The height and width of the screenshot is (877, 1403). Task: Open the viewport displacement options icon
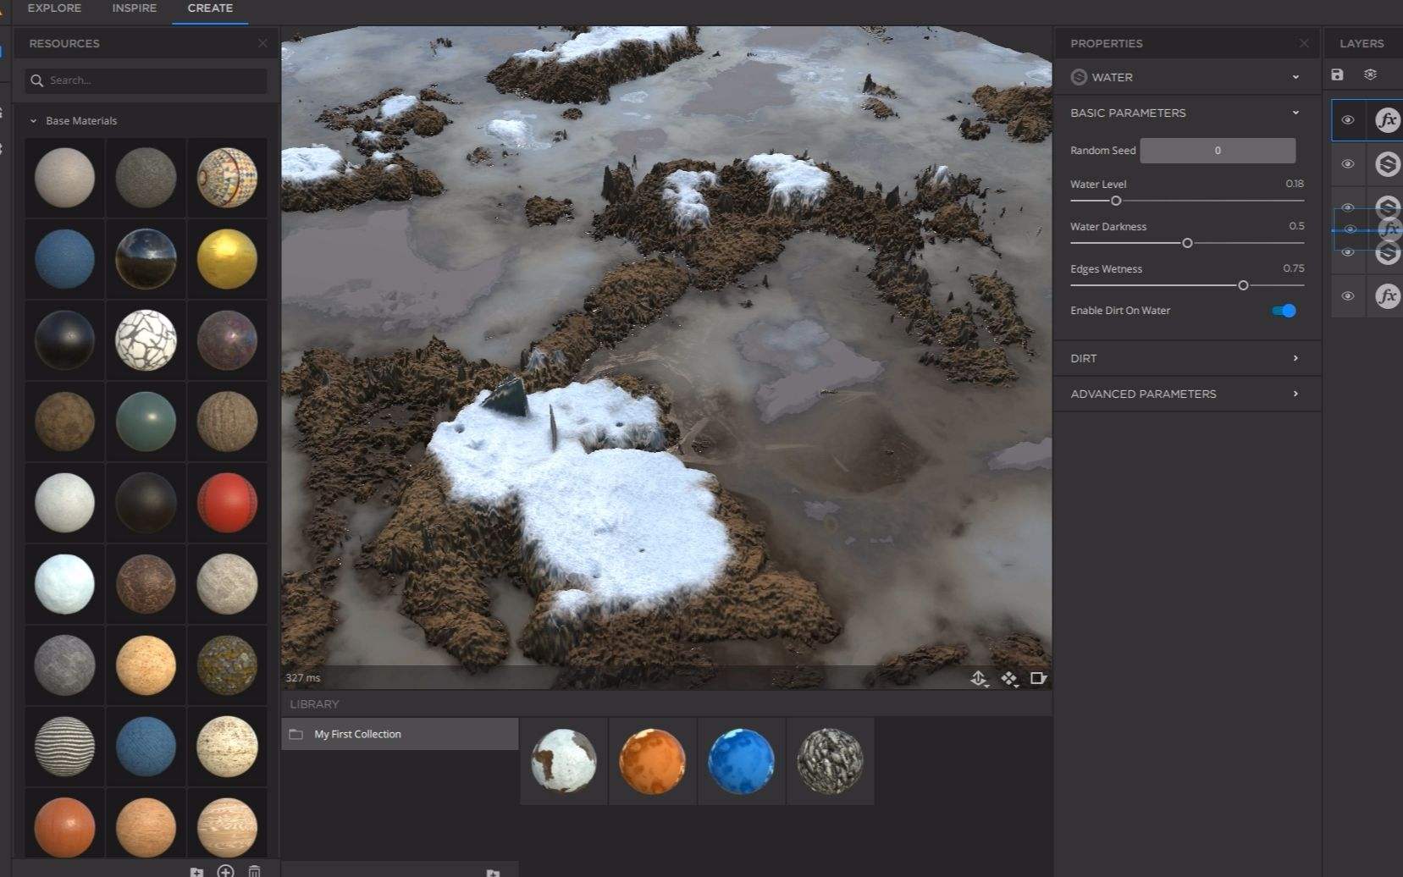pyautogui.click(x=979, y=679)
